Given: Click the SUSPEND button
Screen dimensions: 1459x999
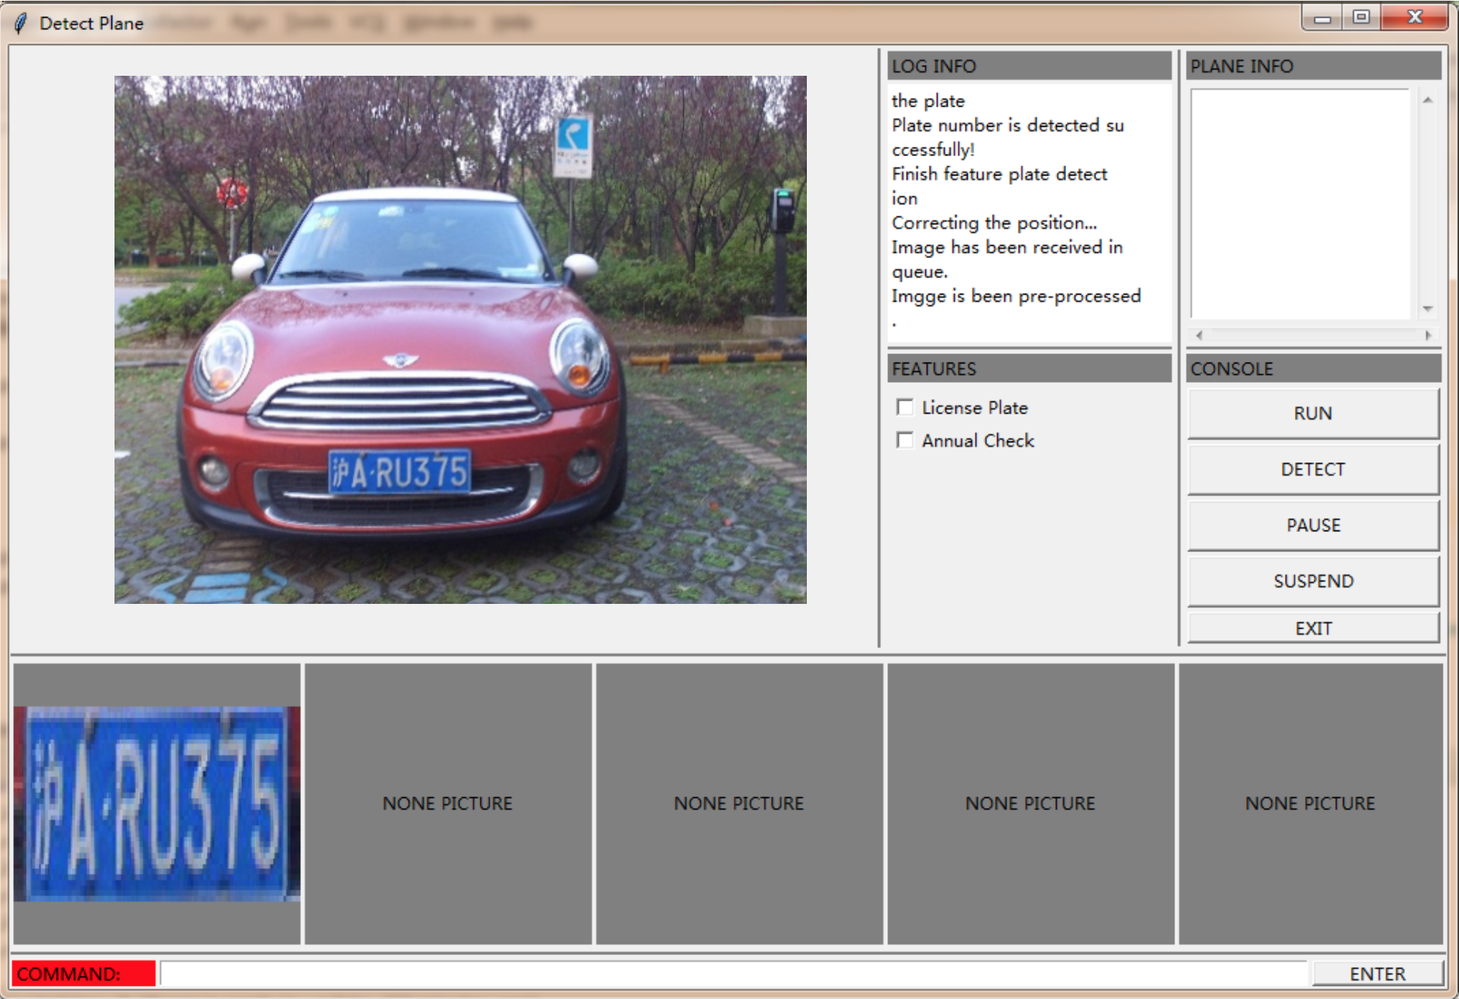Looking at the screenshot, I should 1313,581.
